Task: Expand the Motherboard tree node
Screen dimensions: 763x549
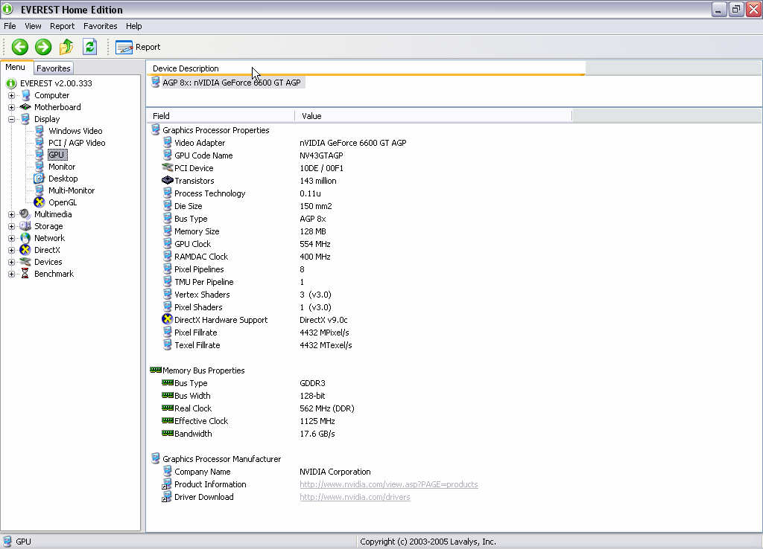Action: 11,107
